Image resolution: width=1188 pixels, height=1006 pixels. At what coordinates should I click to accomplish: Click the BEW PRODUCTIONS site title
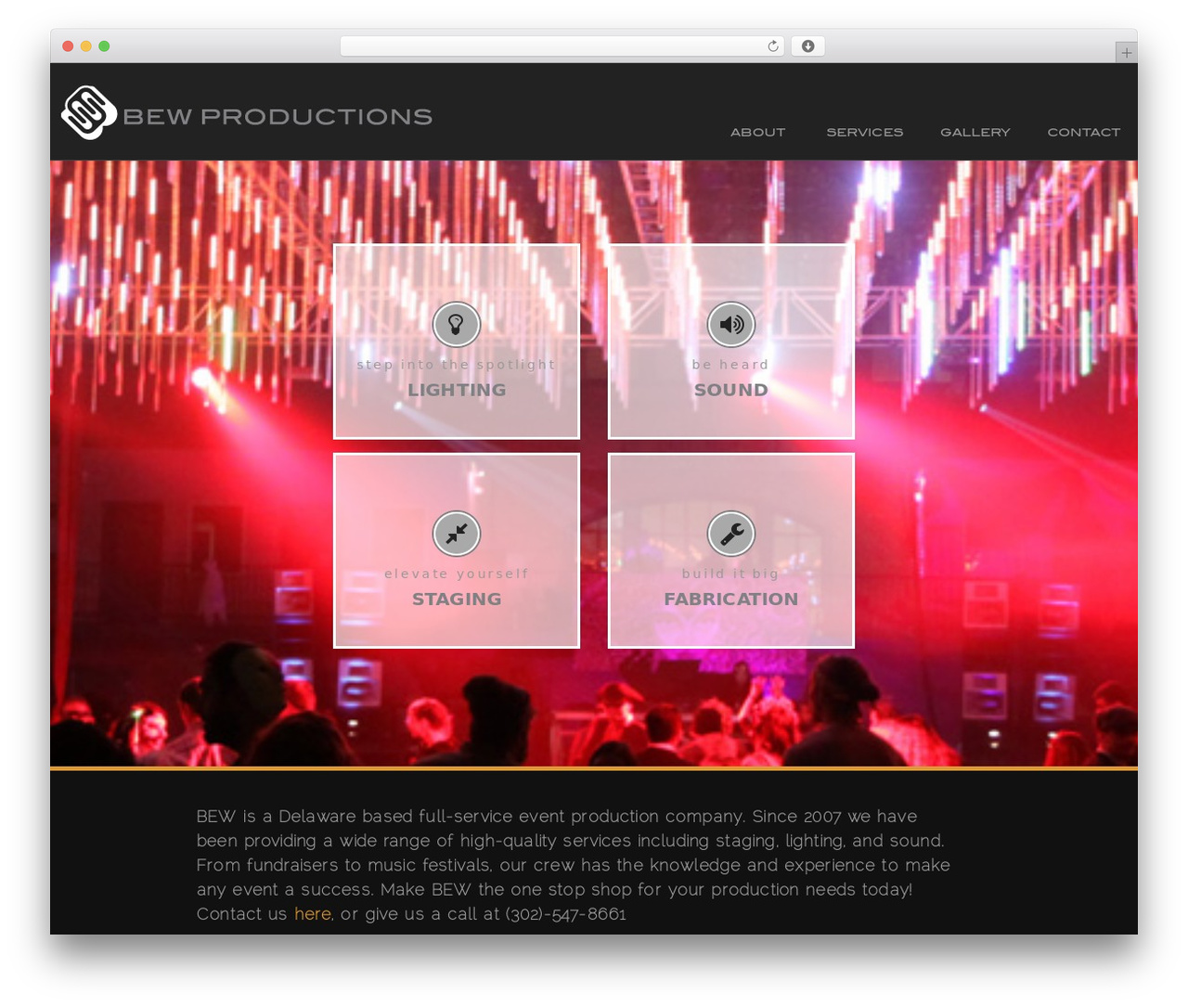(278, 117)
